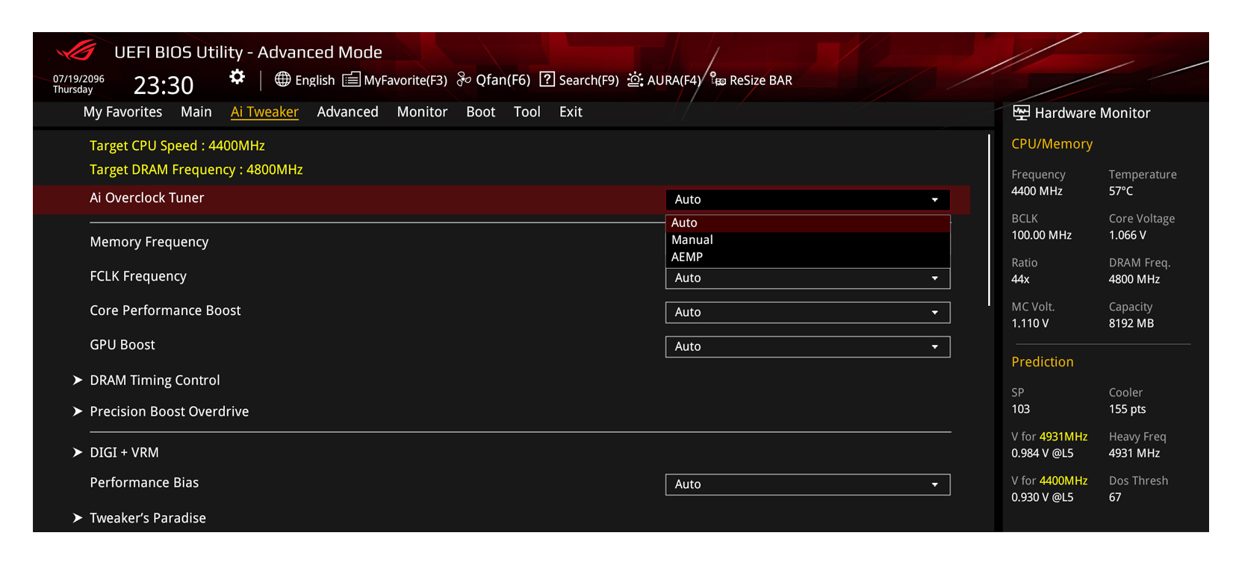
Task: Open Core Performance Boost dropdown
Action: (807, 312)
